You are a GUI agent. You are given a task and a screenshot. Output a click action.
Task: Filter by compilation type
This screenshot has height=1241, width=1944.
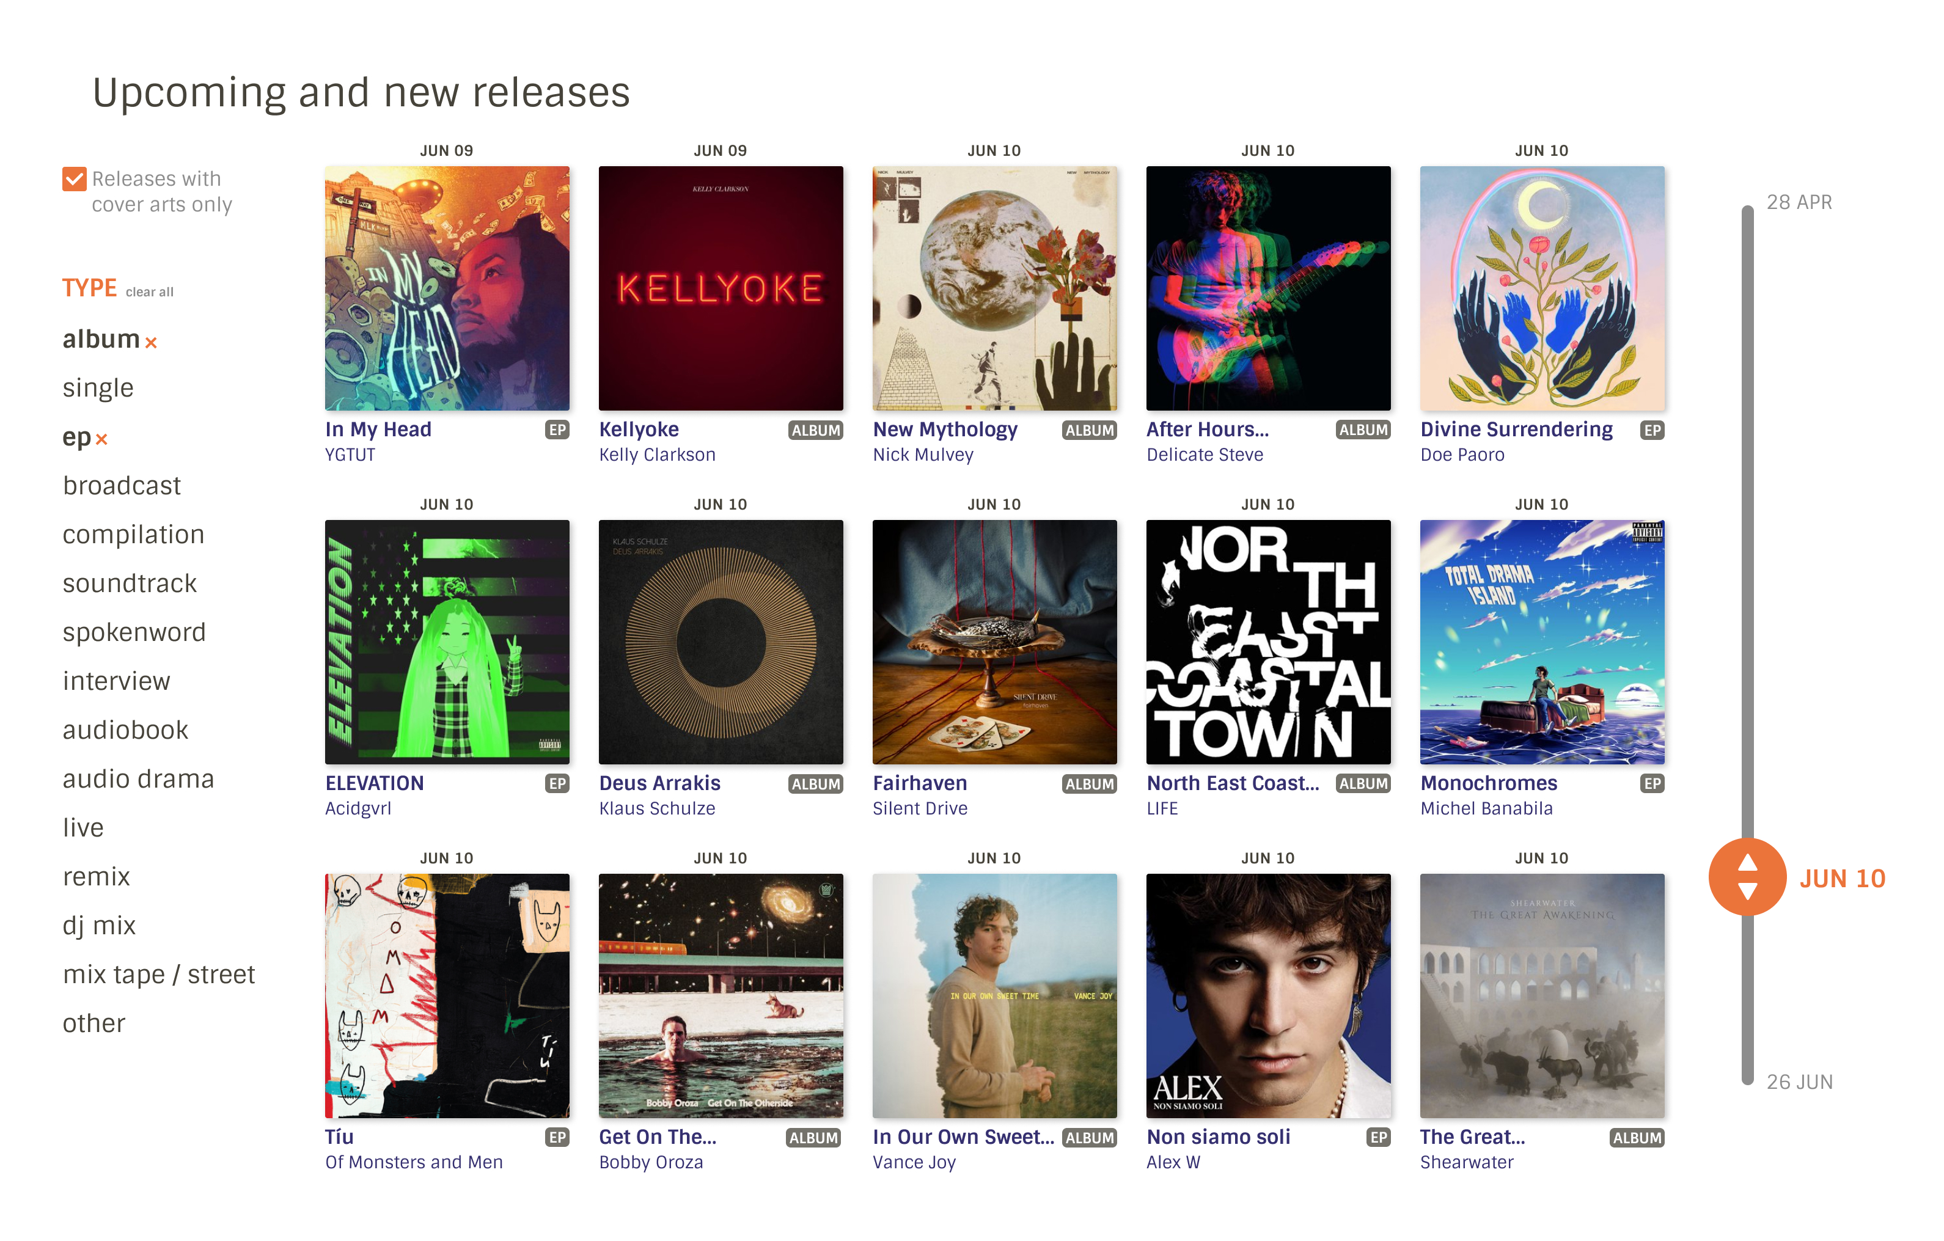point(133,535)
